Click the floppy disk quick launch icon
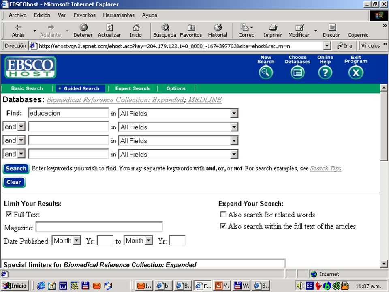Screen dimensions: 389x292 85,286
